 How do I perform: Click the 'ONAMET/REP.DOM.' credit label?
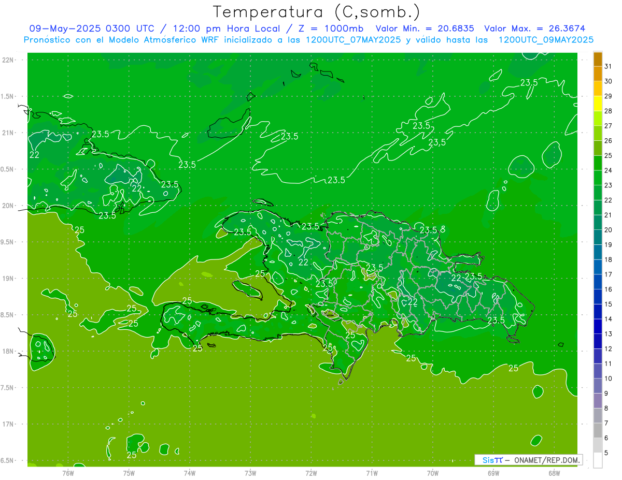pyautogui.click(x=546, y=460)
